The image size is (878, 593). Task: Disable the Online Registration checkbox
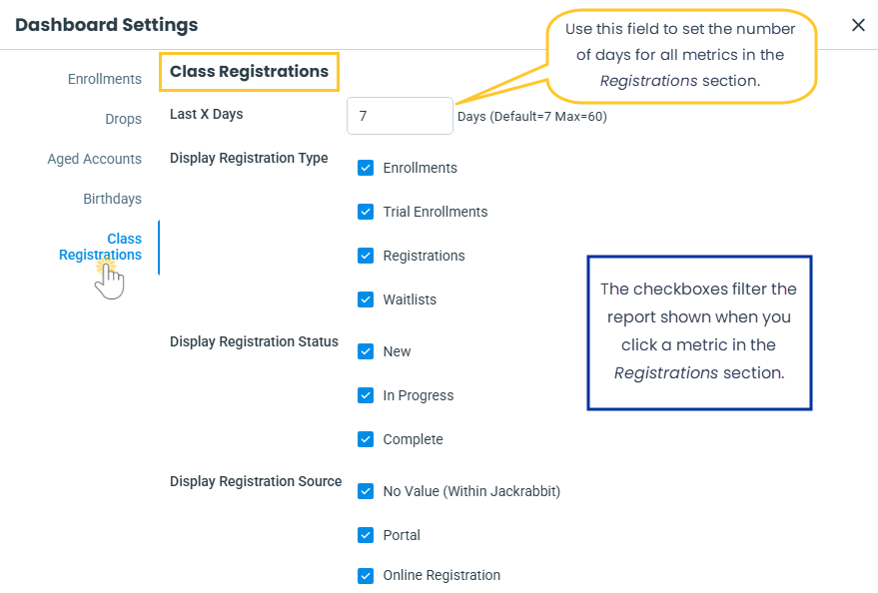point(366,575)
